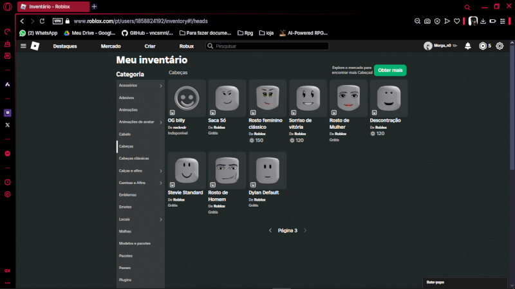Open the Roblox hamburger menu

pos(24,46)
